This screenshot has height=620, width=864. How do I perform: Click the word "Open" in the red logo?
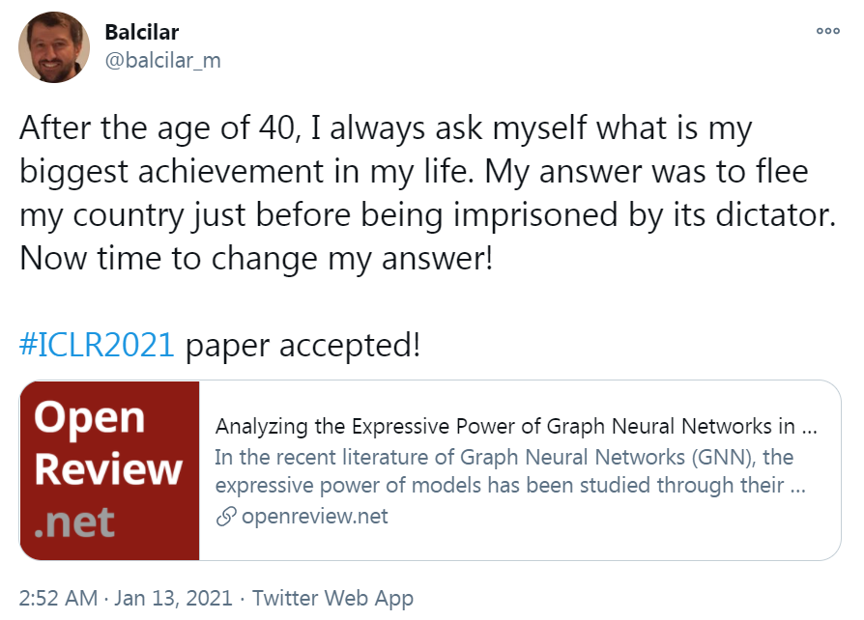[x=89, y=417]
